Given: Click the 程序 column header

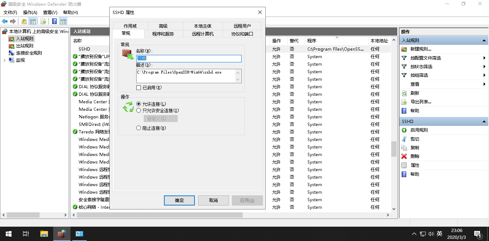Looking at the screenshot, I should pos(337,41).
